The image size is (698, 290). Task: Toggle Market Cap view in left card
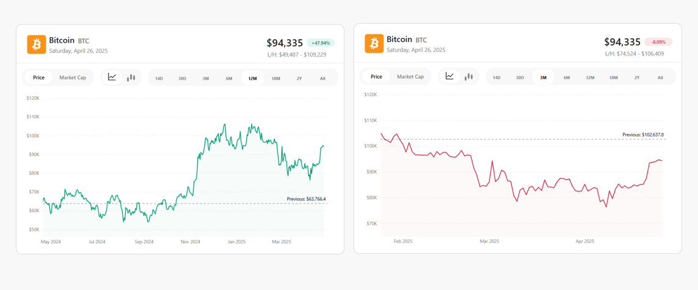(73, 78)
